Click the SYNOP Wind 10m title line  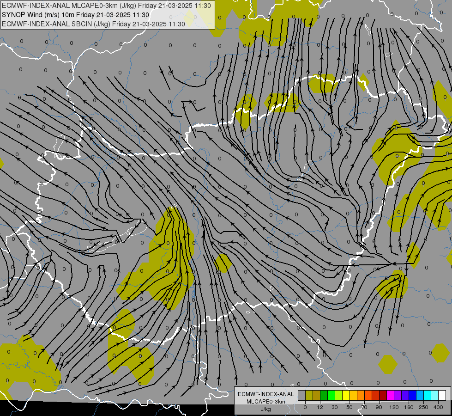[76, 15]
